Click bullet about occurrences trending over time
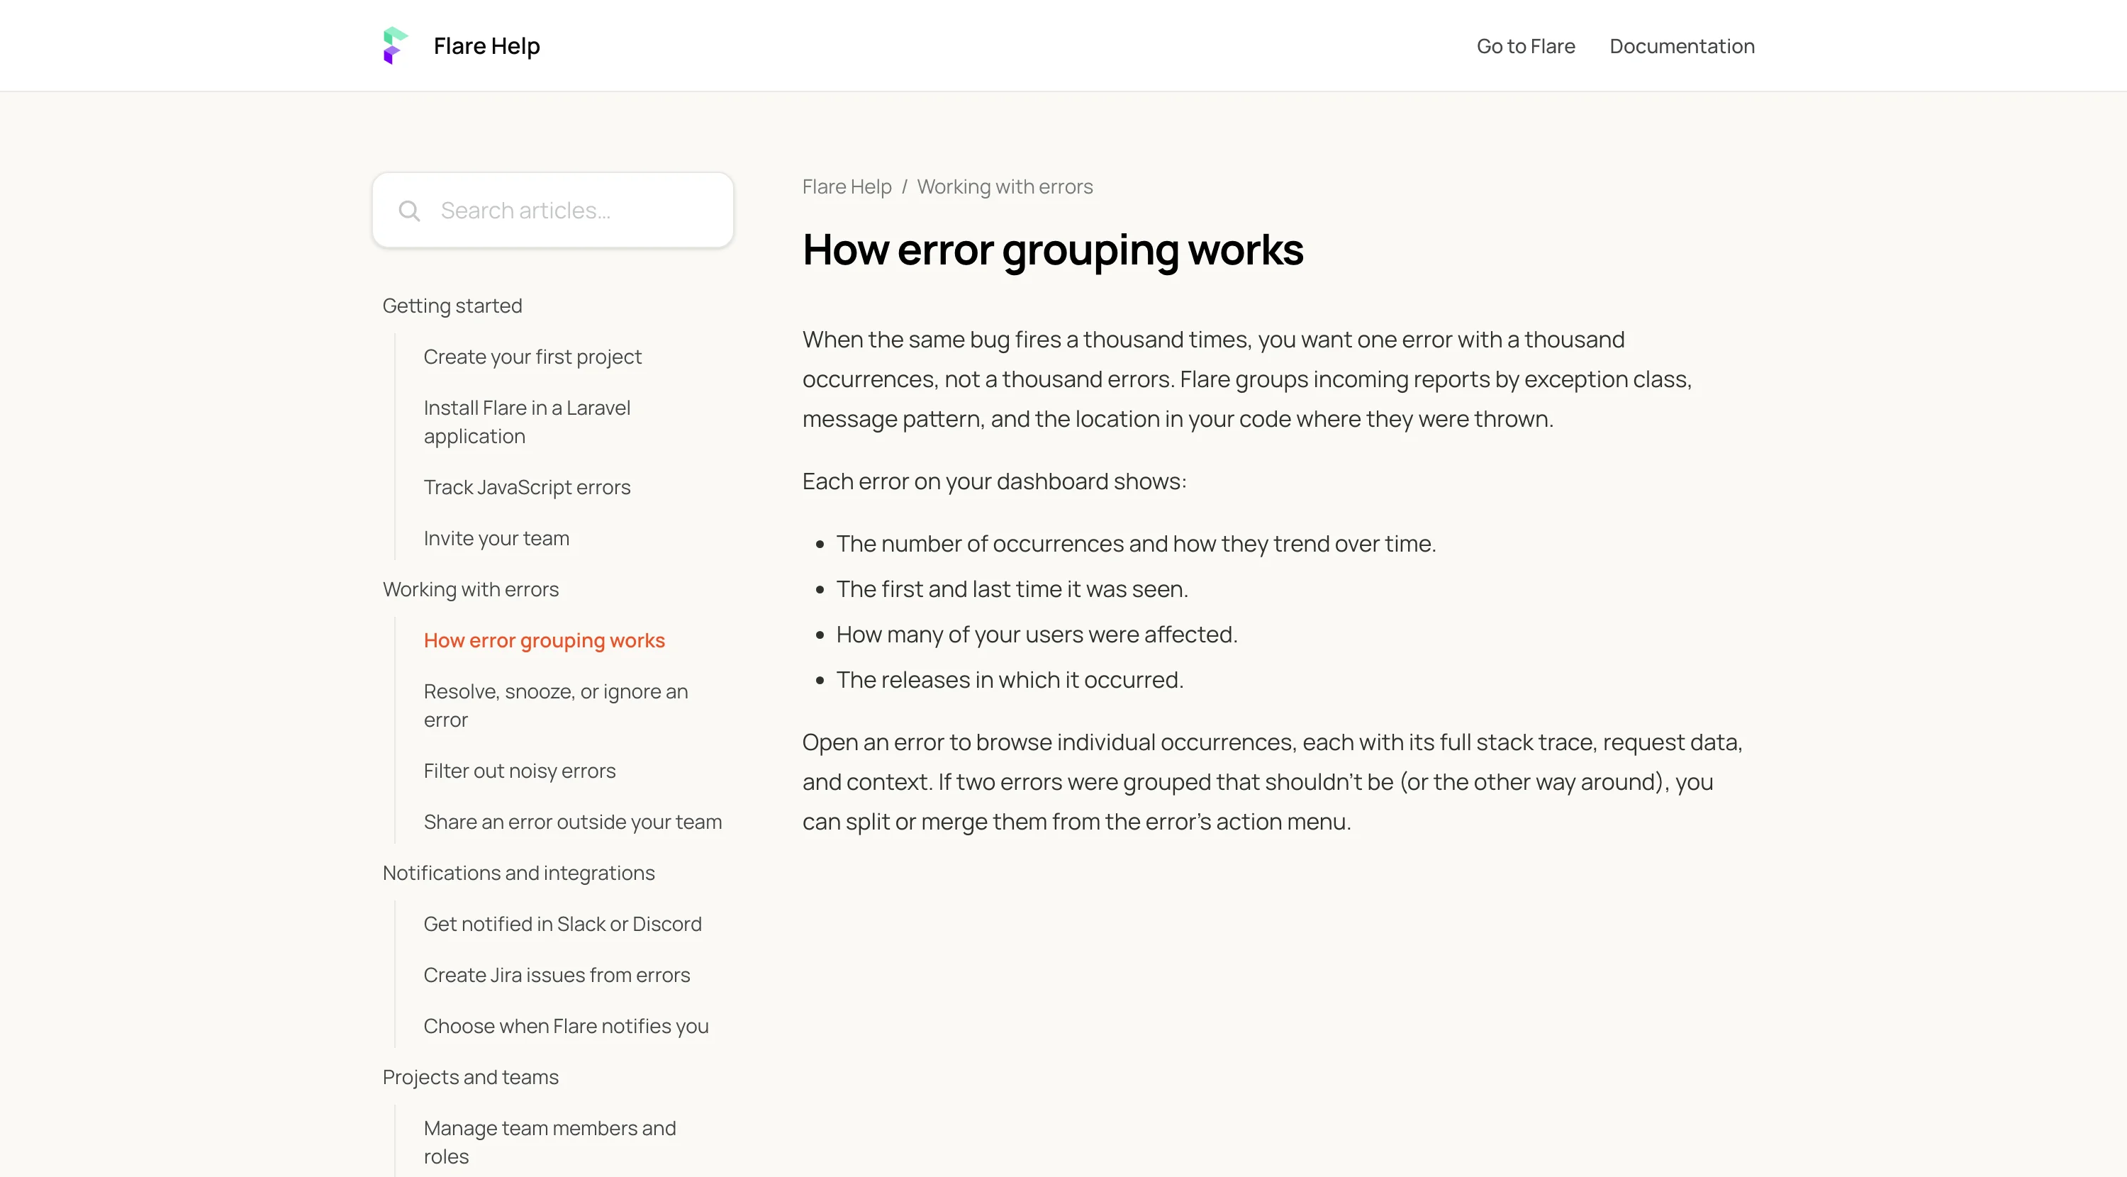This screenshot has height=1177, width=2127. [x=1136, y=545]
